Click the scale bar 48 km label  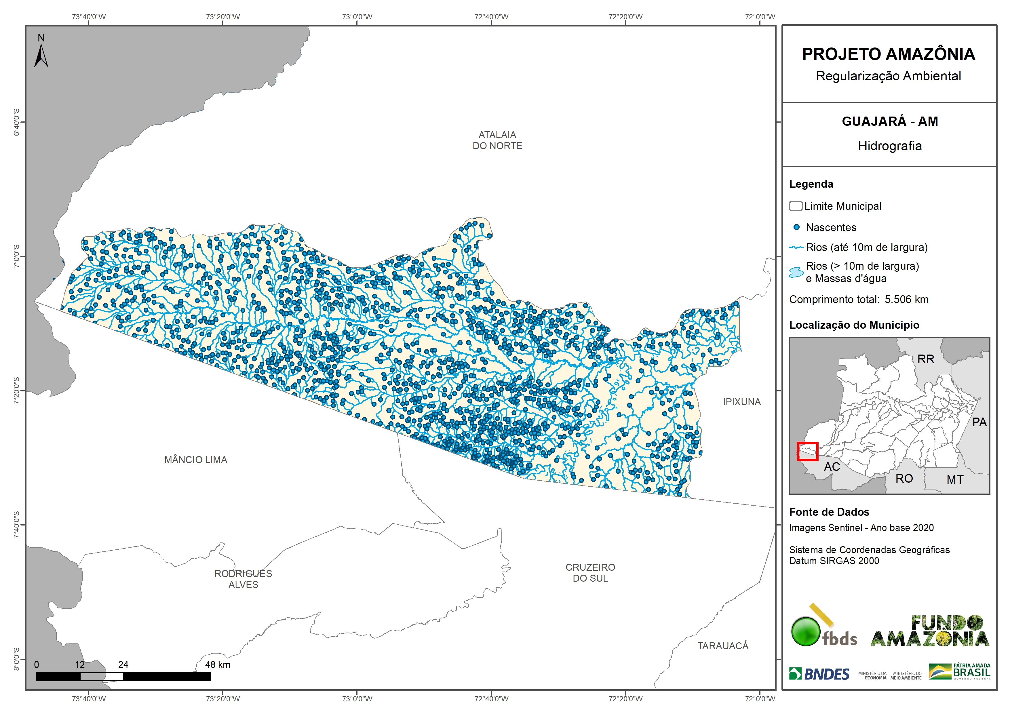(217, 665)
